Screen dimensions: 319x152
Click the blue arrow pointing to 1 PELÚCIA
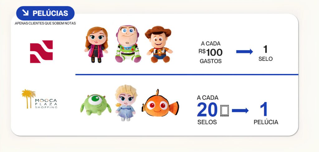pos(240,111)
